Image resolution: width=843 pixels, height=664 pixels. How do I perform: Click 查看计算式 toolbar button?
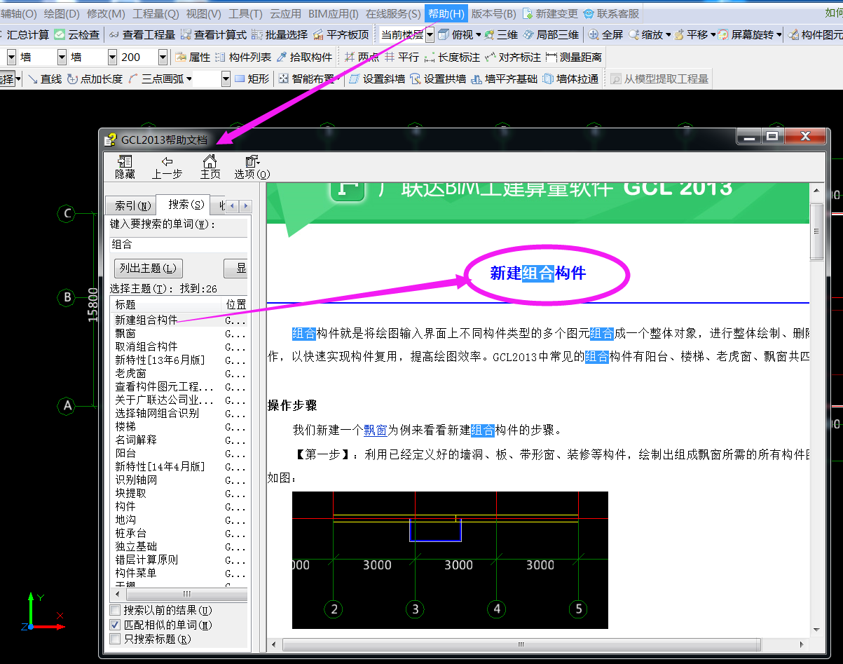[213, 34]
